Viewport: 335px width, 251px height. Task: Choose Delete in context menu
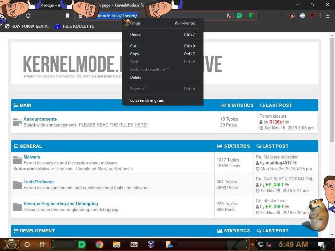point(163,77)
